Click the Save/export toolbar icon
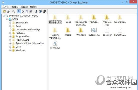 [x=8, y=11]
